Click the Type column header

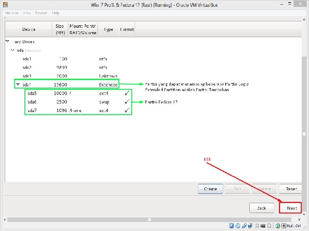coord(109,29)
